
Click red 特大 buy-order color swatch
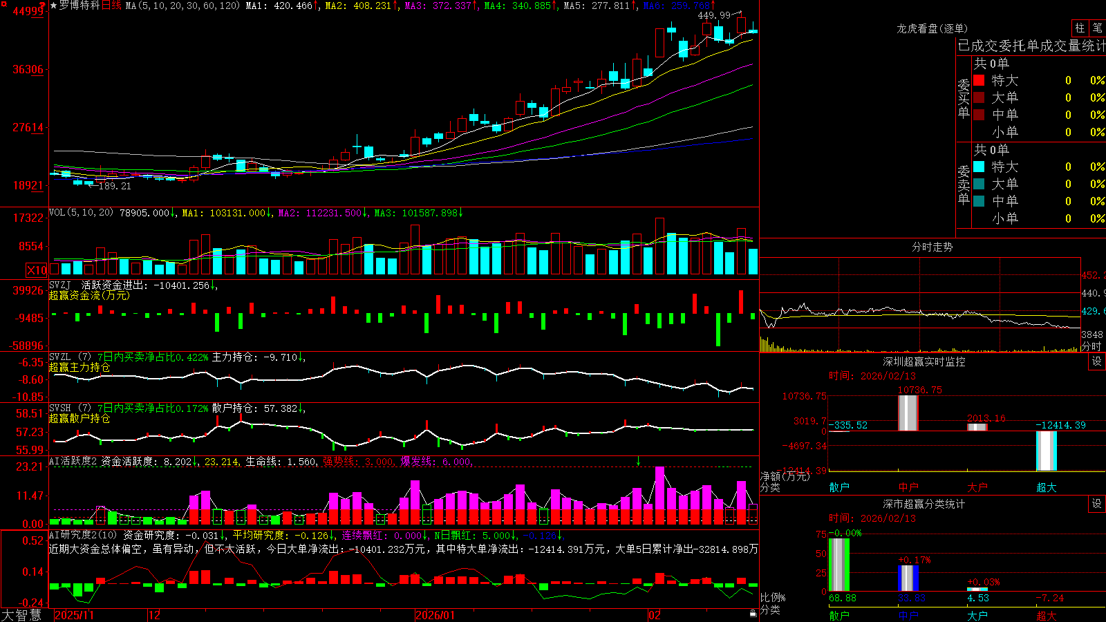(x=979, y=80)
